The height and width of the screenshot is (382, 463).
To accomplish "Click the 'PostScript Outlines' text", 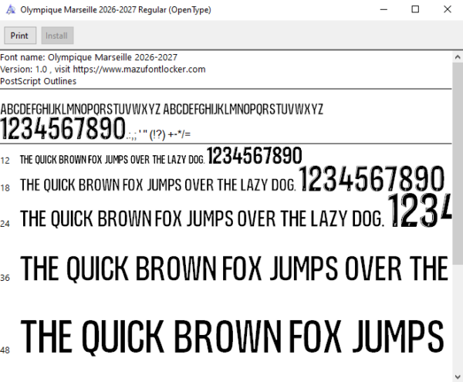I will (x=38, y=81).
